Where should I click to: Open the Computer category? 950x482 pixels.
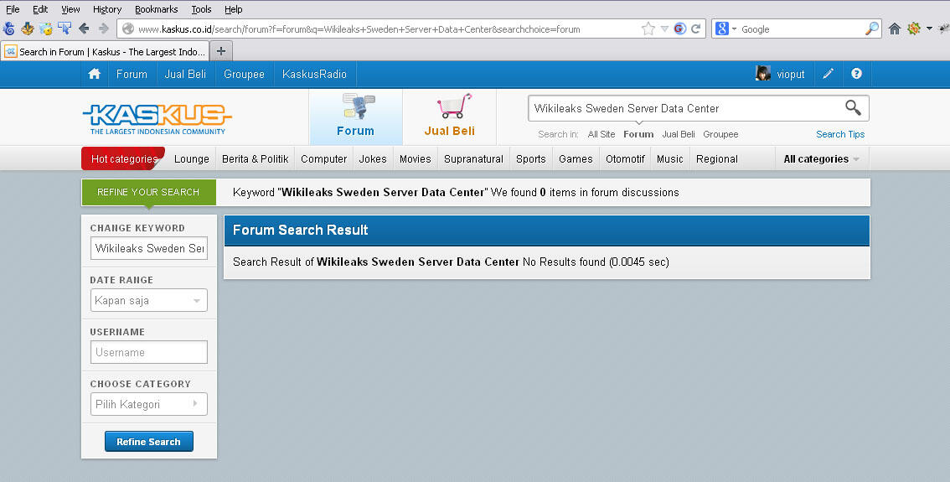pyautogui.click(x=323, y=158)
